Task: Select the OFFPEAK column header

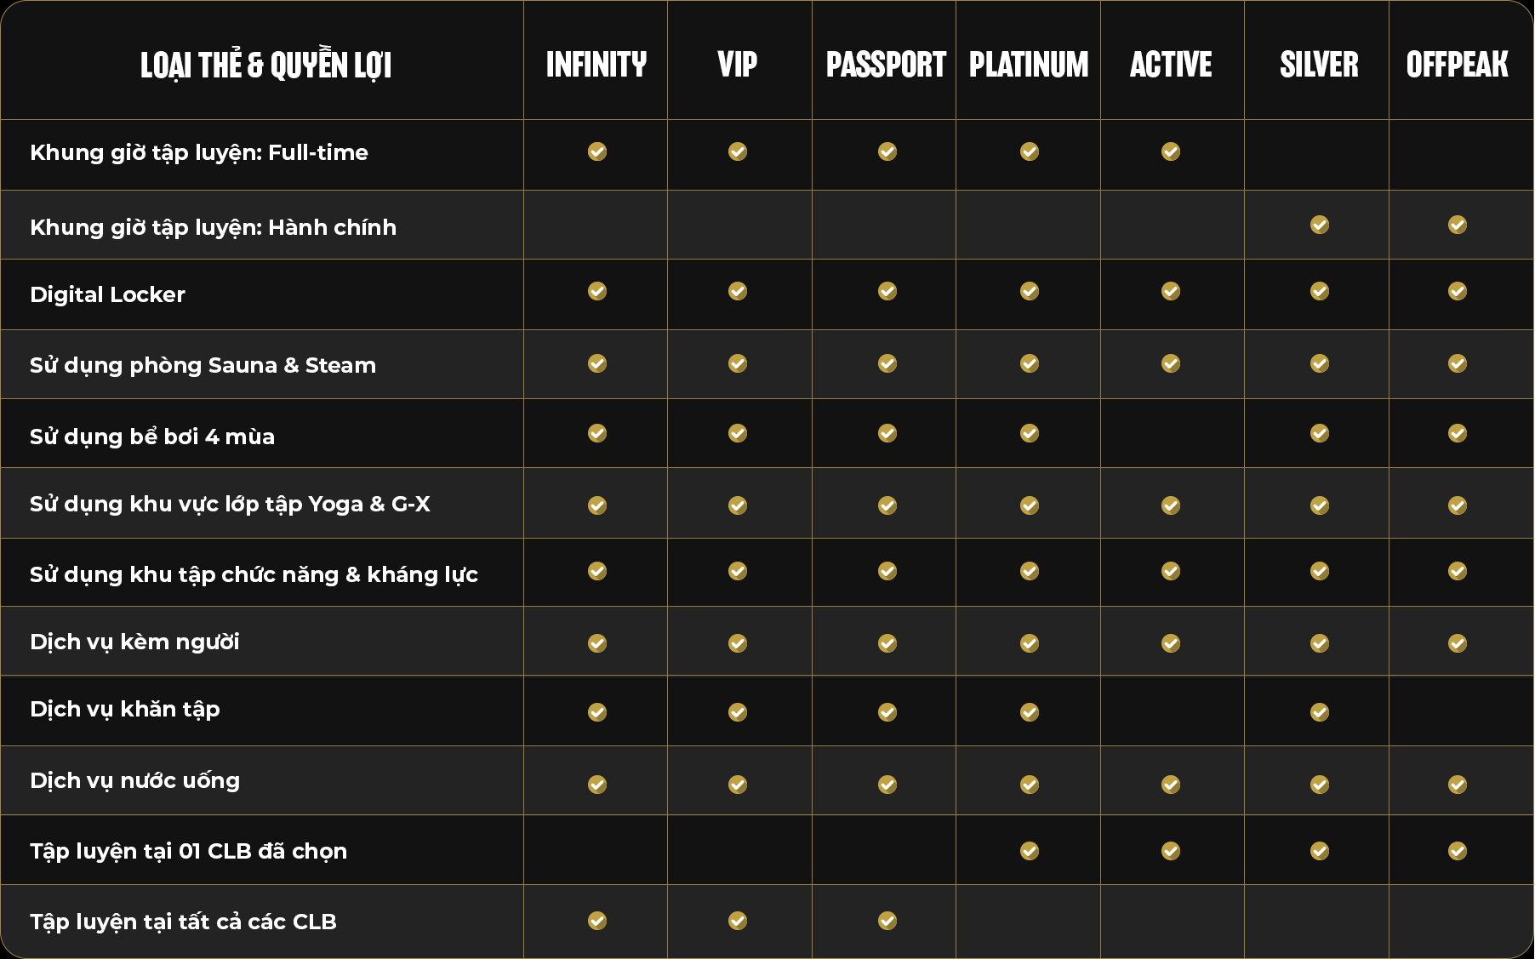Action: (x=1458, y=65)
